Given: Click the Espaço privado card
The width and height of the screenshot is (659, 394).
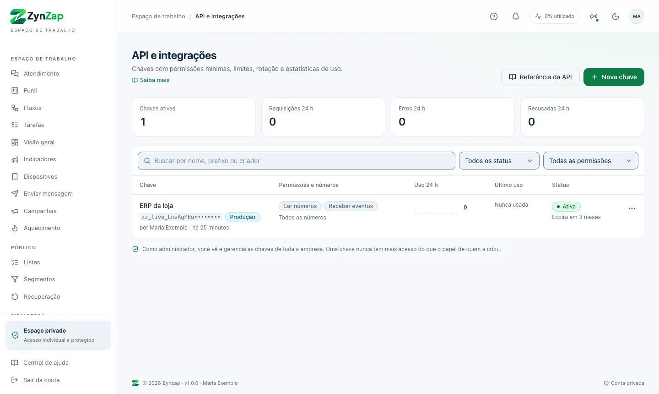Looking at the screenshot, I should [x=58, y=335].
